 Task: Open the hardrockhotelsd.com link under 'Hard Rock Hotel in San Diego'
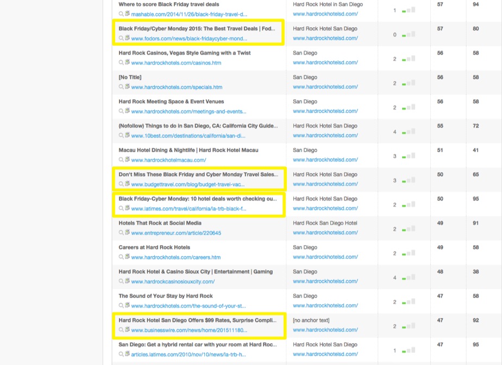click(325, 14)
